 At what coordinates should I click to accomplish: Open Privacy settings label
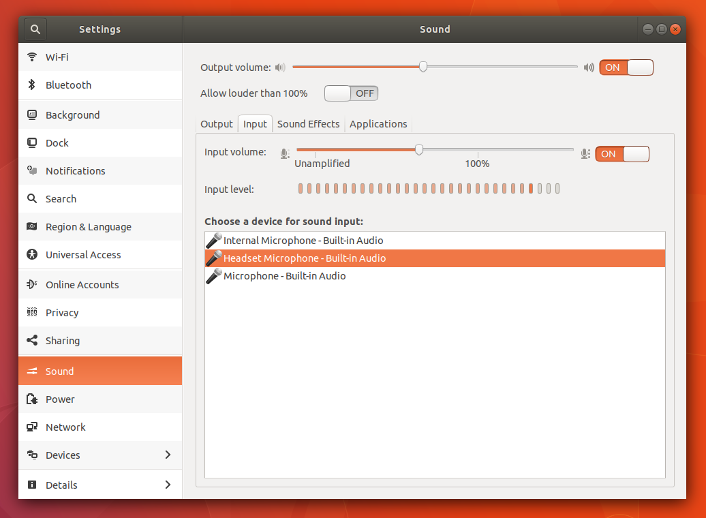(x=62, y=313)
